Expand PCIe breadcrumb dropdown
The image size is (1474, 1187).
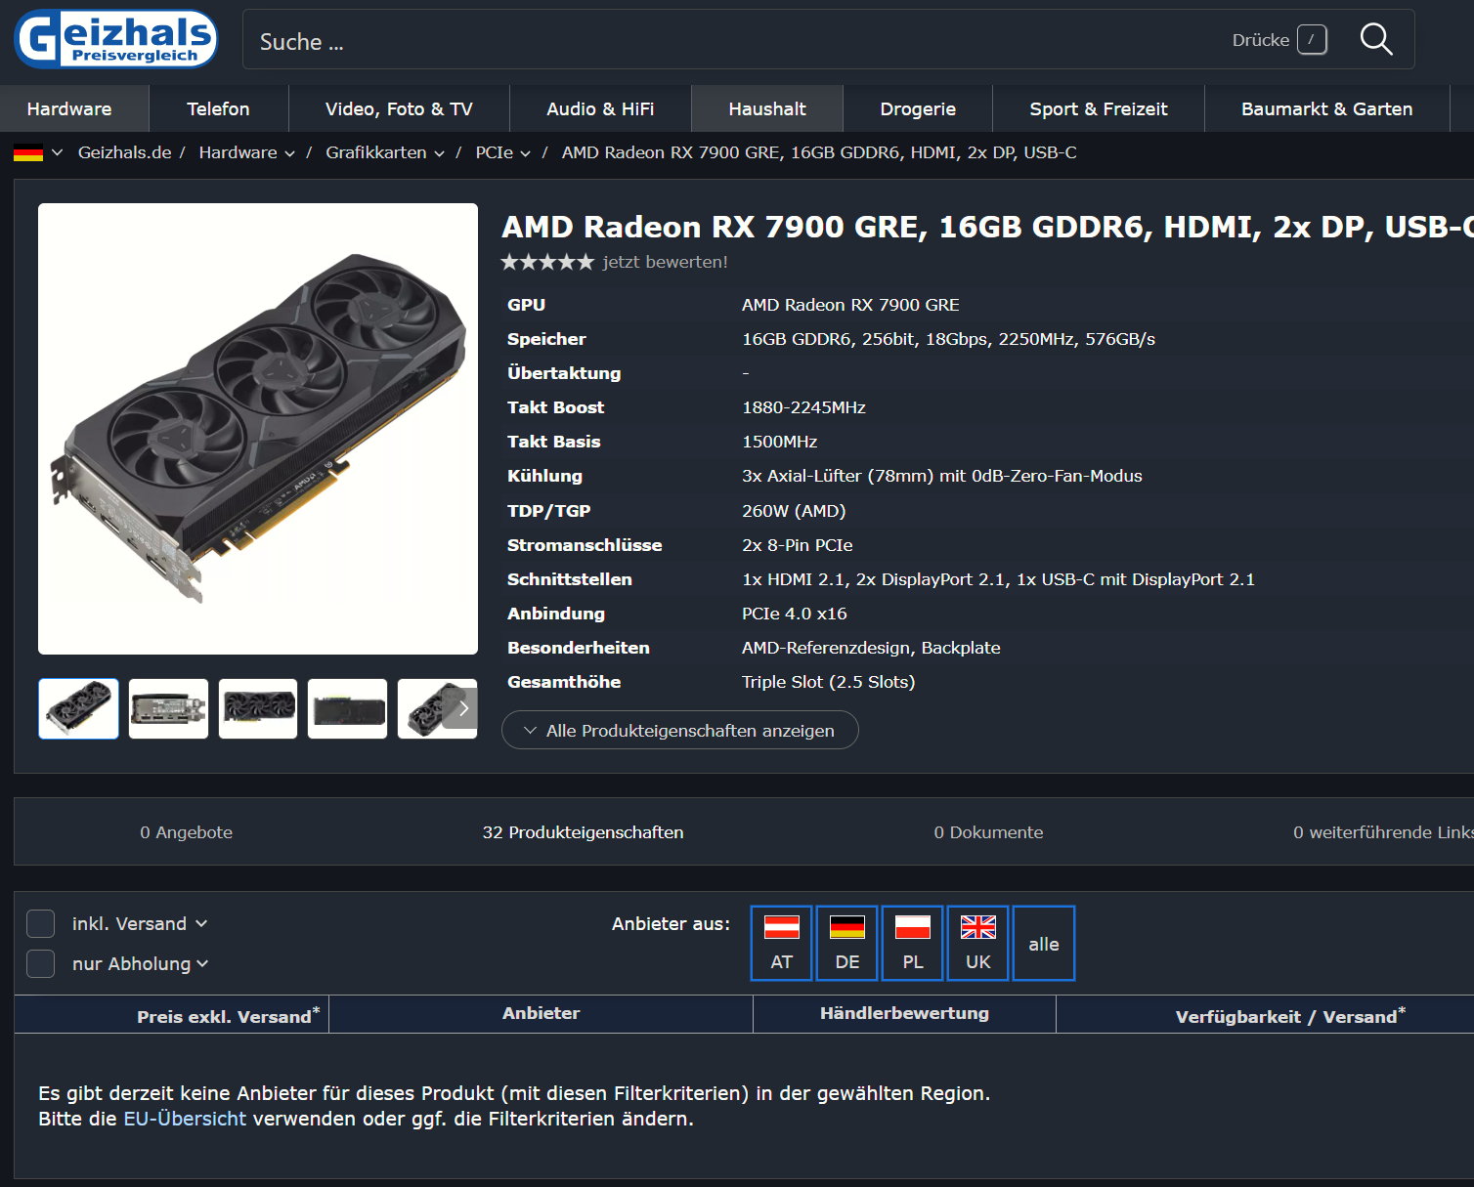point(525,153)
